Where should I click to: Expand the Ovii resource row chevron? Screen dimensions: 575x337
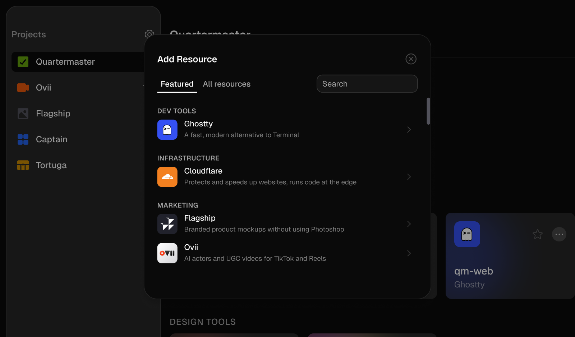(x=409, y=253)
